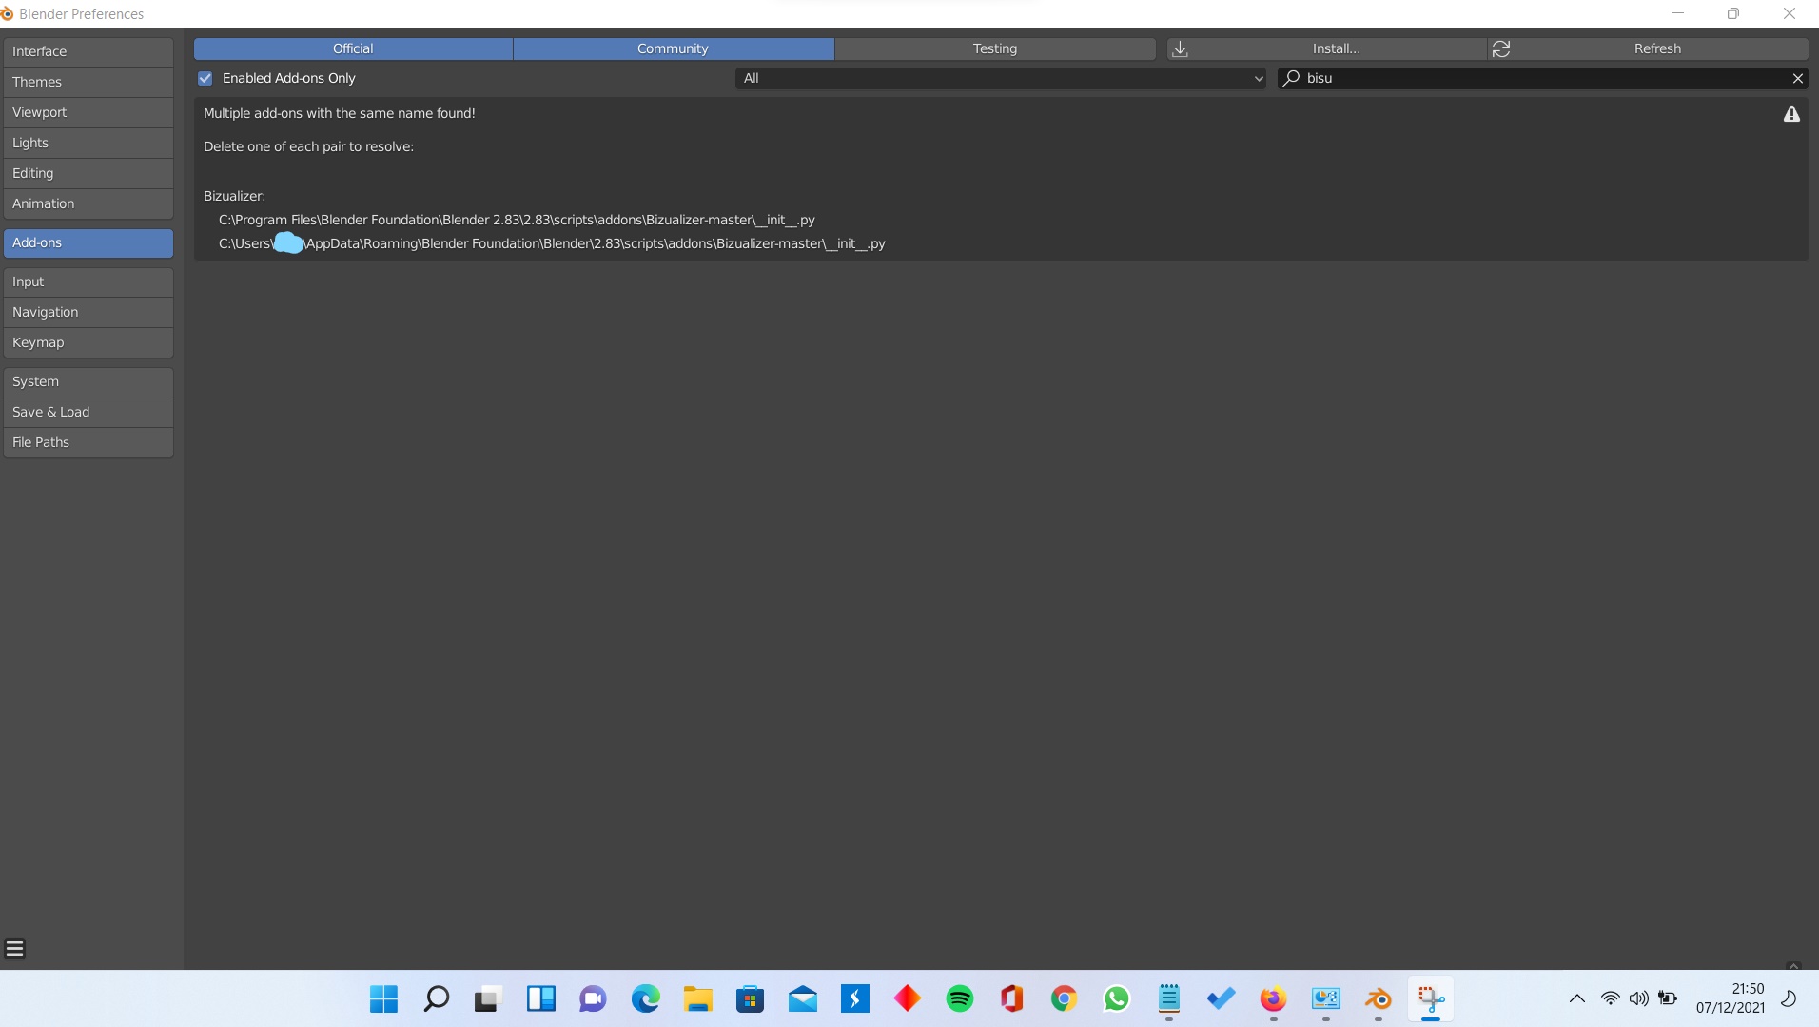Open the Keymap preferences section

pyautogui.click(x=88, y=342)
